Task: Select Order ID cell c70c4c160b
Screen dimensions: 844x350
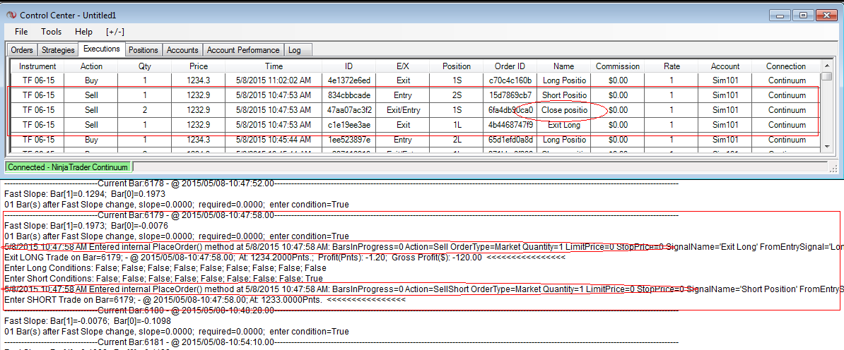Action: pos(510,80)
